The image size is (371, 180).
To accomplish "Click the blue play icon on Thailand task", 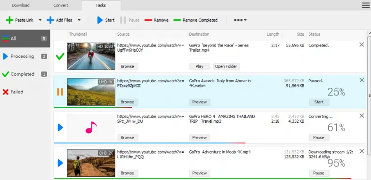I will (x=60, y=127).
